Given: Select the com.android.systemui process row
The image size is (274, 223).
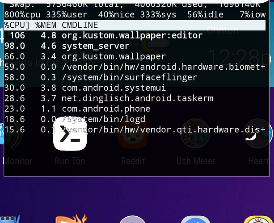Looking at the screenshot, I should pos(135,88).
